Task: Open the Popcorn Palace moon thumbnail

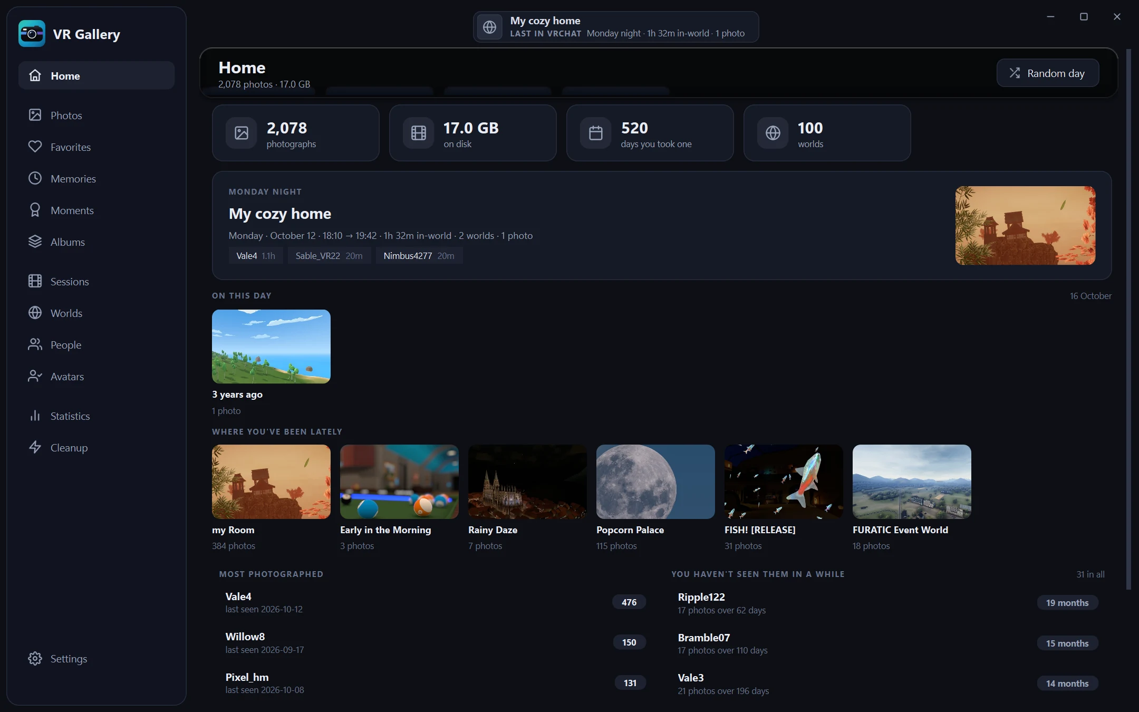Action: click(655, 482)
